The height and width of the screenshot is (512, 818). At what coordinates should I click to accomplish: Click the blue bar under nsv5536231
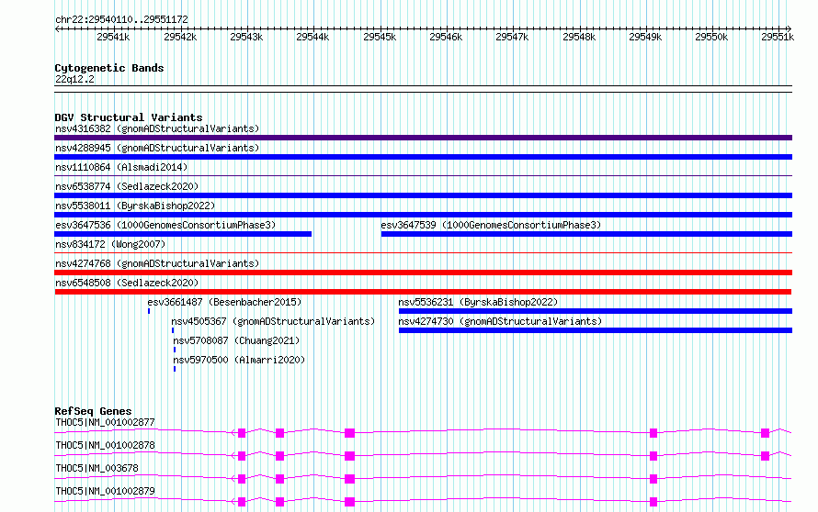(x=596, y=311)
